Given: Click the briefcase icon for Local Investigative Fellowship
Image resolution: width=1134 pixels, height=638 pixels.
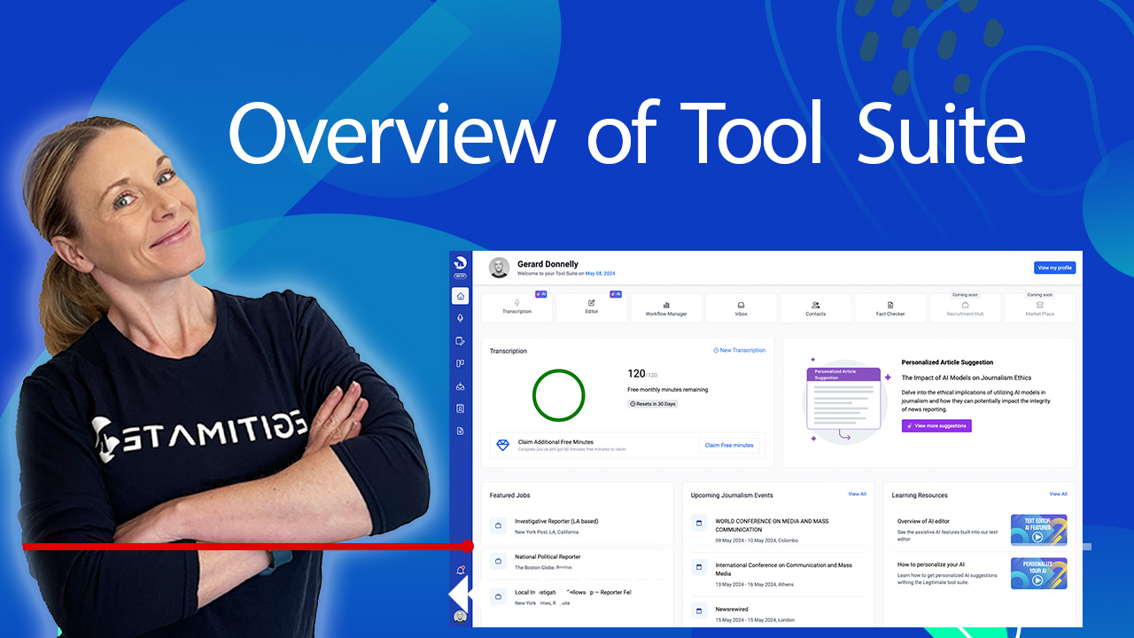Looking at the screenshot, I should pyautogui.click(x=498, y=596).
